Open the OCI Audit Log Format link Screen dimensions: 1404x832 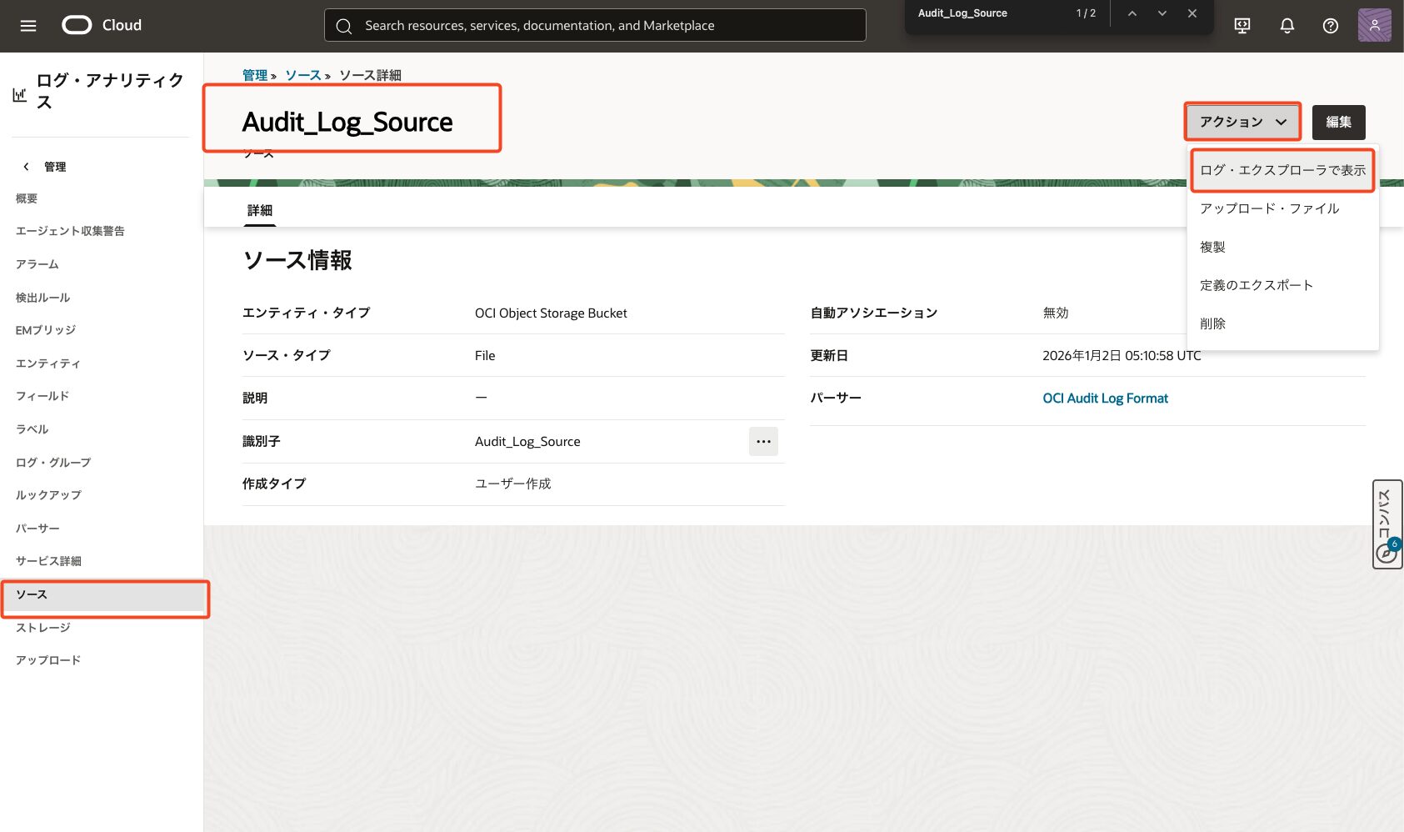pyautogui.click(x=1105, y=398)
